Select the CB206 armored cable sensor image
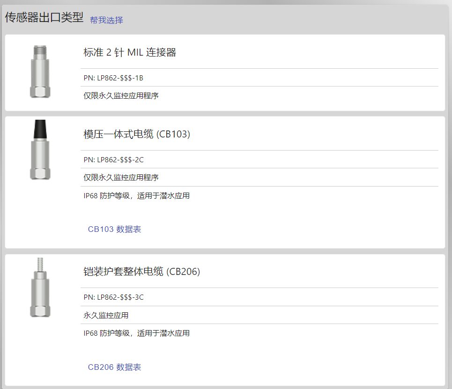Viewport: 452px width, 389px height. pyautogui.click(x=40, y=288)
